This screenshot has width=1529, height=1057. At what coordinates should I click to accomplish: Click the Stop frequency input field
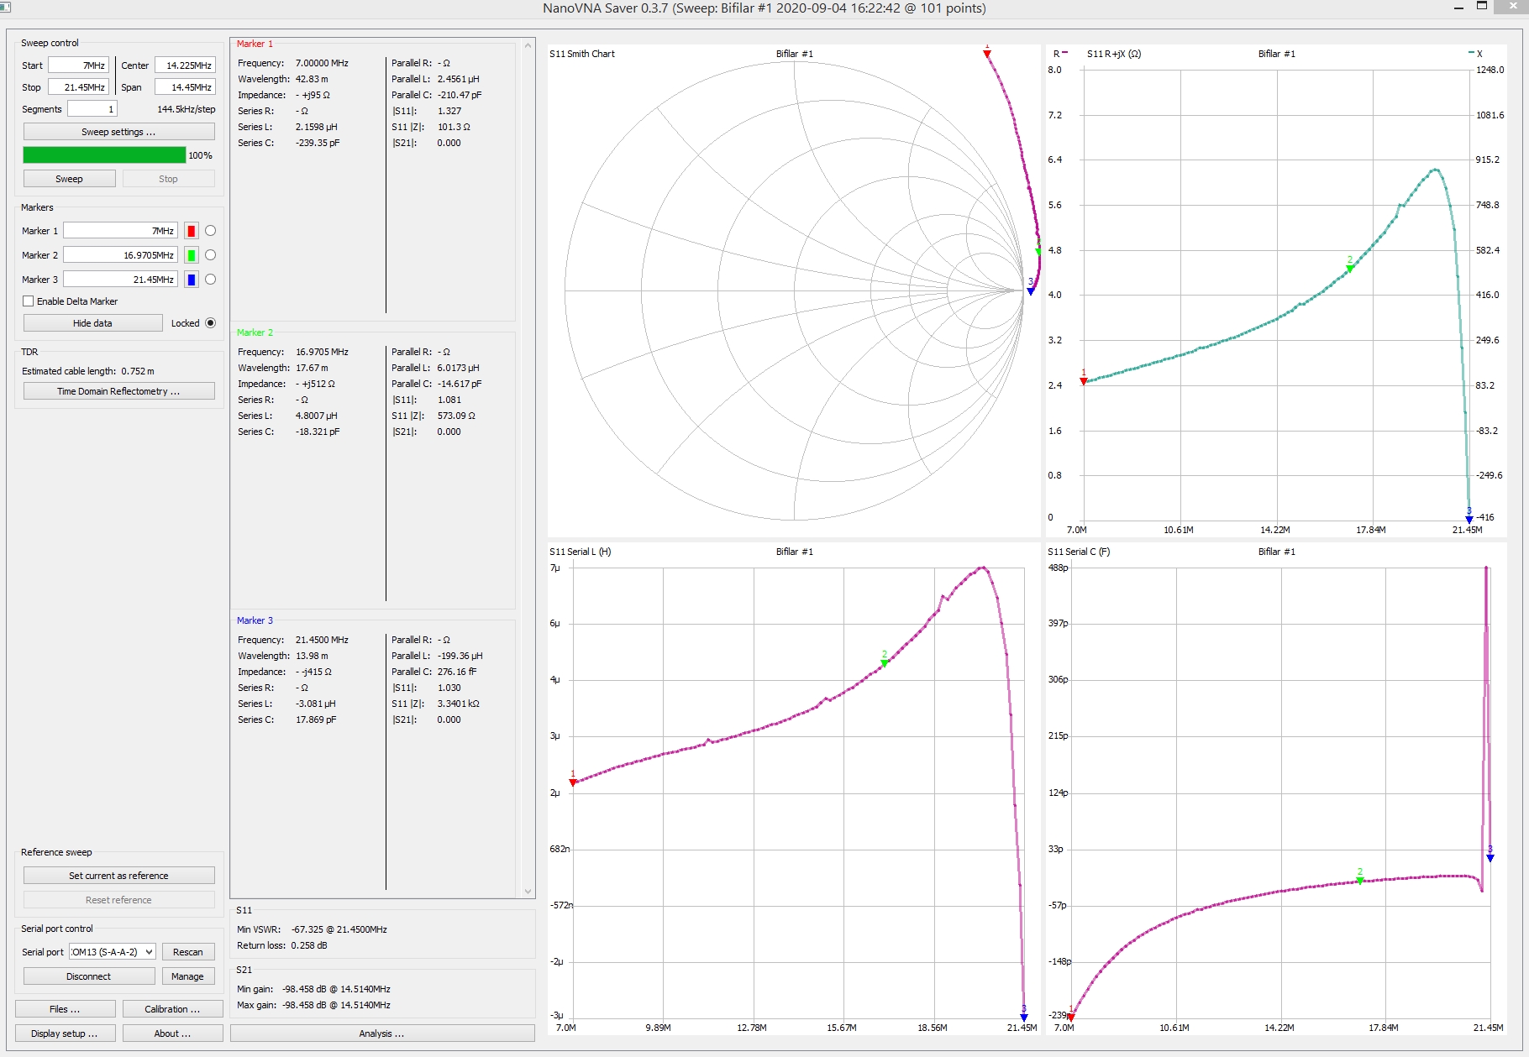click(x=78, y=87)
